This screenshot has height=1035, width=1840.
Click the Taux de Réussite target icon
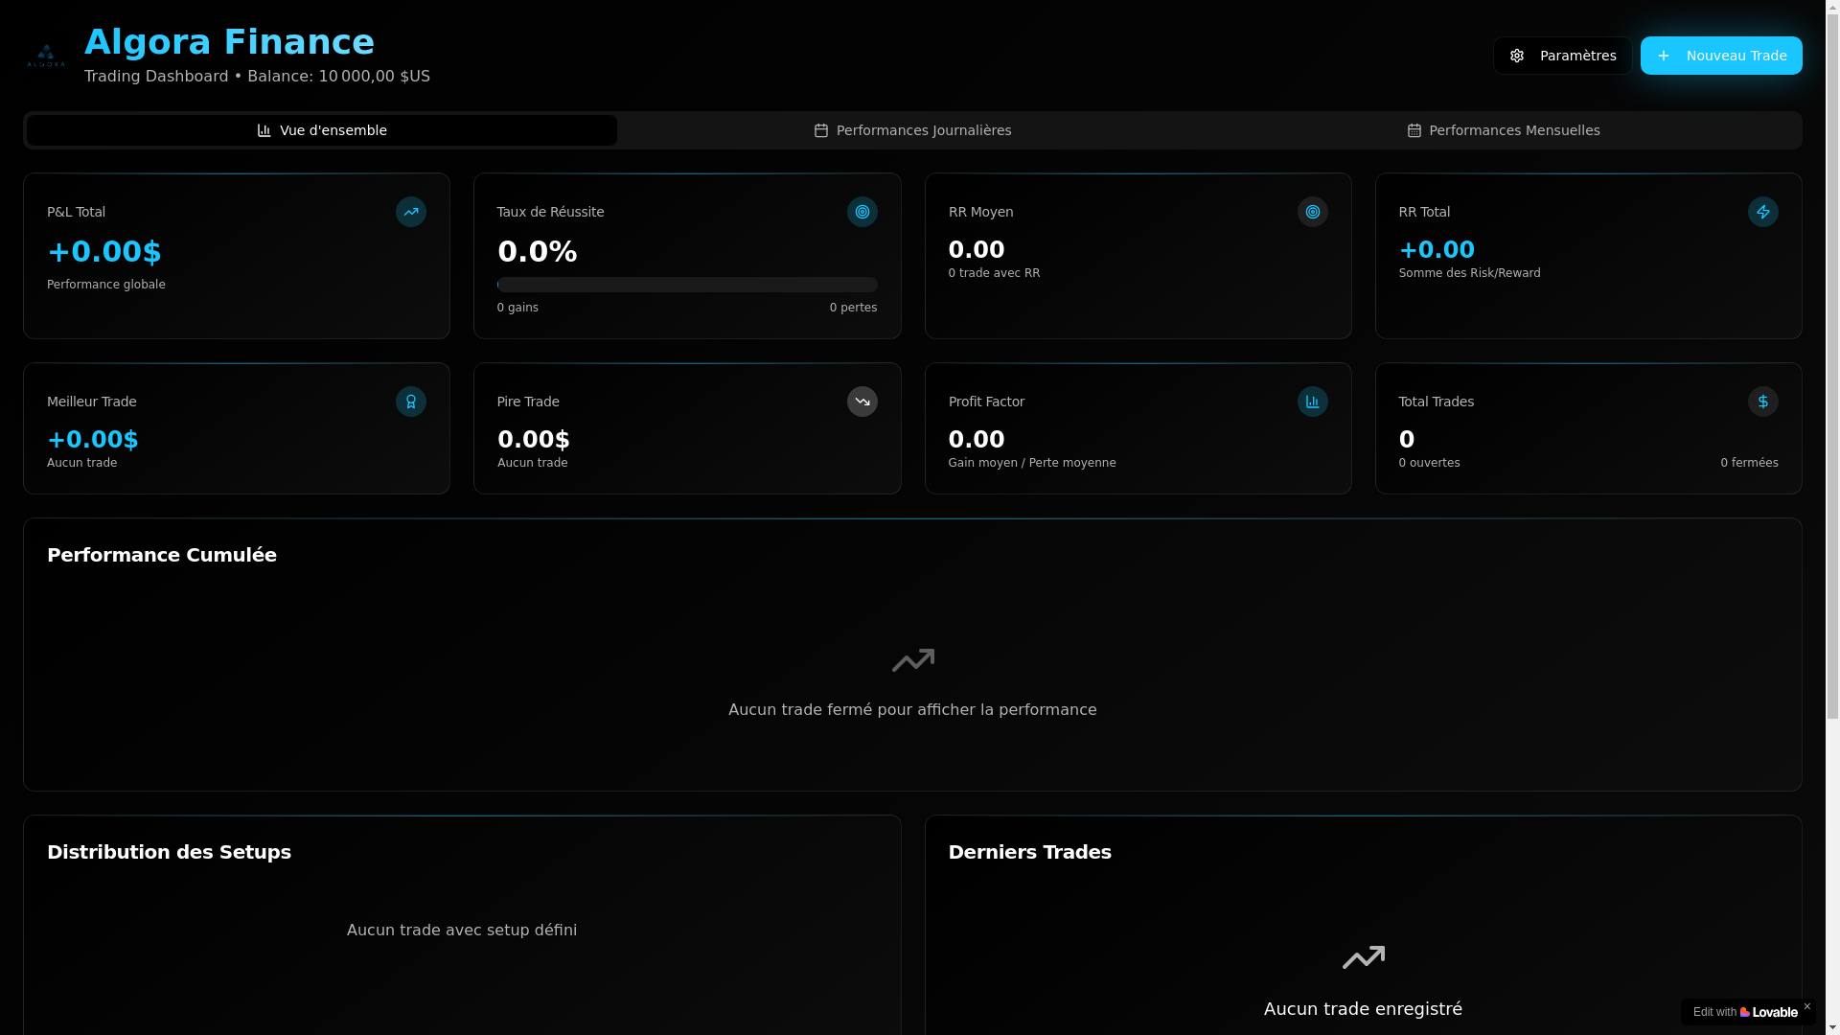pyautogui.click(x=862, y=212)
